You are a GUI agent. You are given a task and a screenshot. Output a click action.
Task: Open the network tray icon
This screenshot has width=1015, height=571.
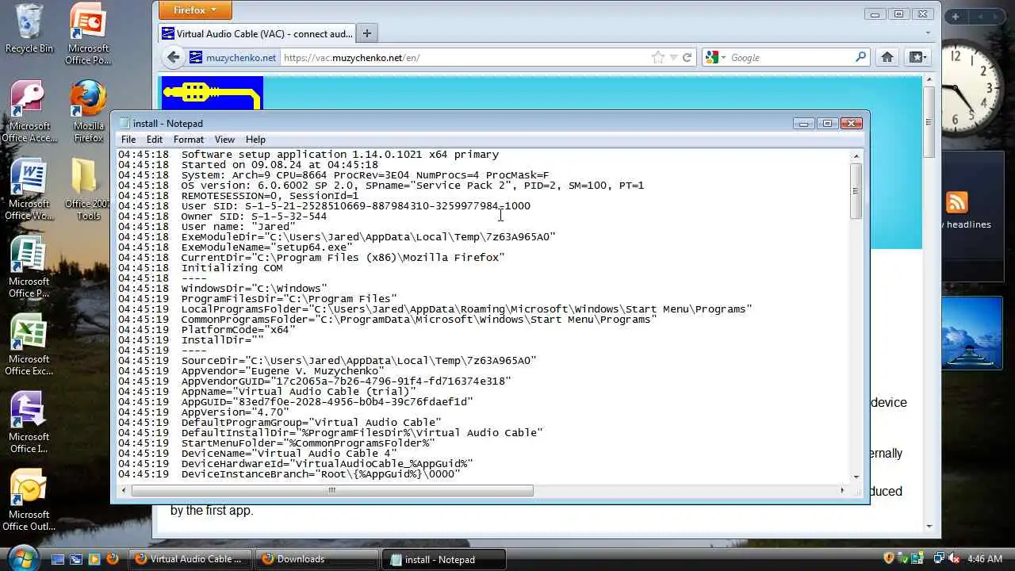click(938, 558)
